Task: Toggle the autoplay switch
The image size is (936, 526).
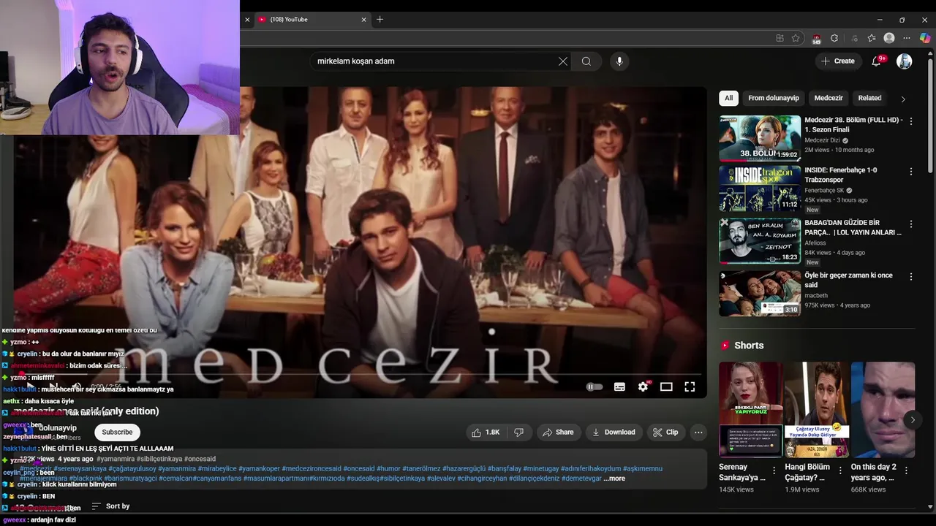Action: pos(594,387)
